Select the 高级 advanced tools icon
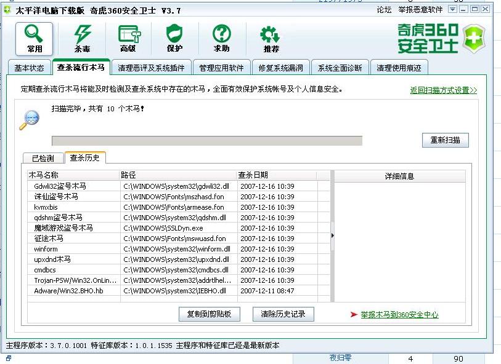The height and width of the screenshot is (364, 501). click(128, 38)
